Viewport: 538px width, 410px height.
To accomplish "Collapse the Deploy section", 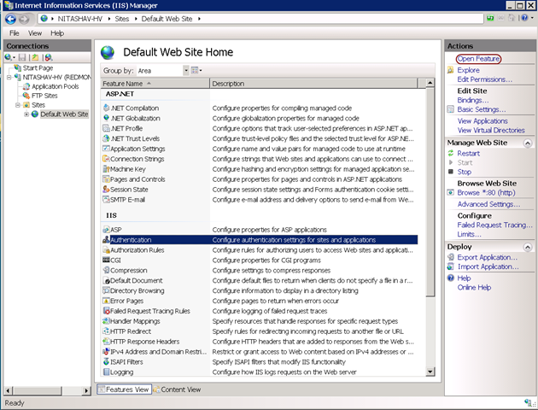I will point(528,247).
